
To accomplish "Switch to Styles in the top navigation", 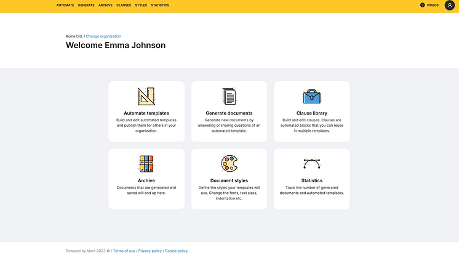I will click(x=141, y=5).
